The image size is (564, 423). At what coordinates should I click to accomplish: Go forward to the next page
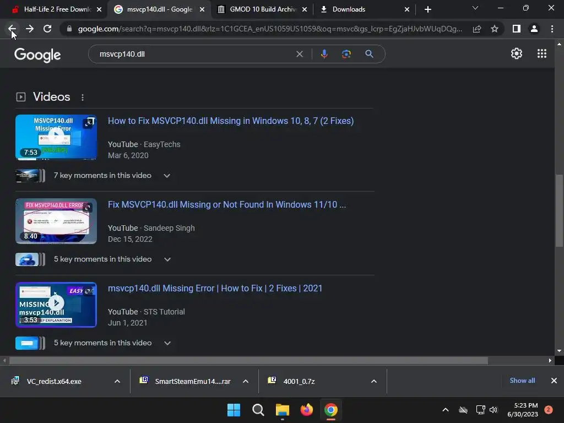(30, 29)
